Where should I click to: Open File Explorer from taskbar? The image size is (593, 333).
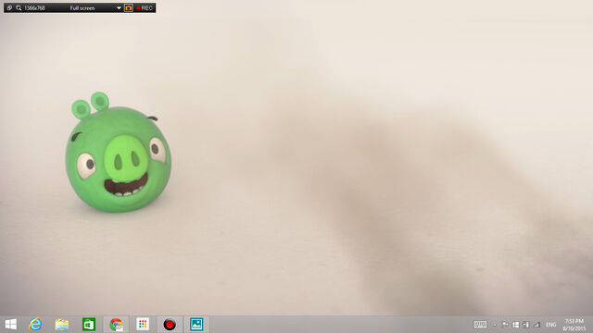pos(62,325)
